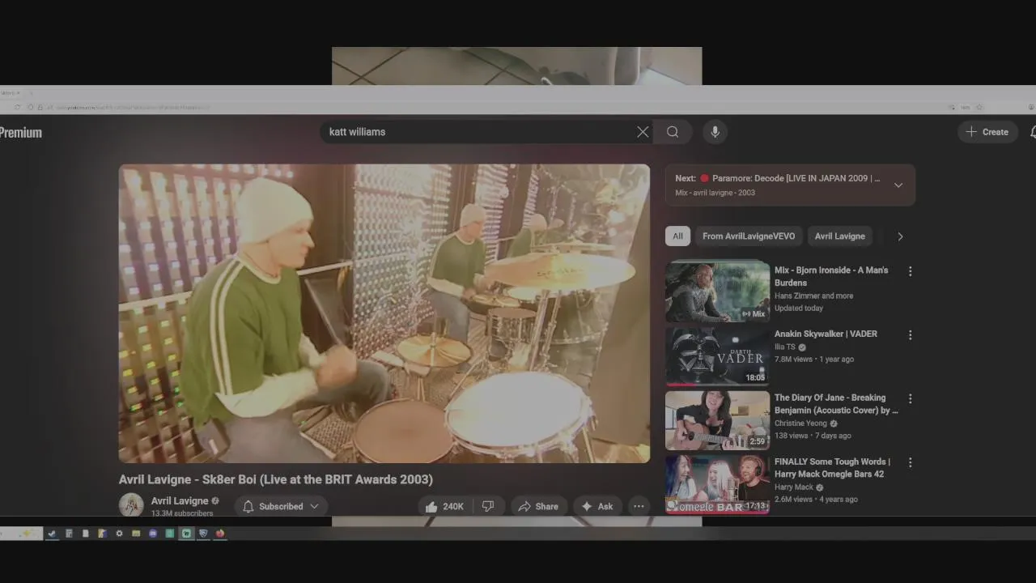Image resolution: width=1036 pixels, height=583 pixels.
Task: Click the browser reload icon
Action: [18, 107]
